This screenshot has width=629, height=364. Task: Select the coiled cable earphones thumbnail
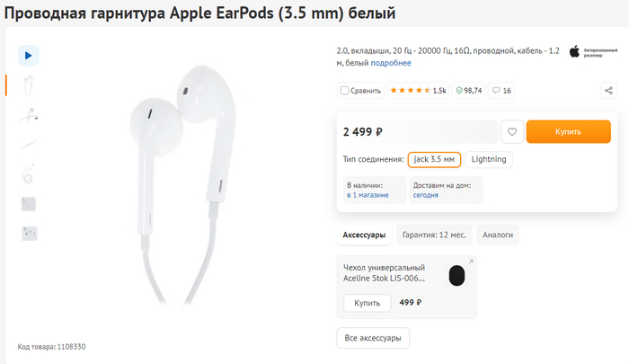coord(29,173)
